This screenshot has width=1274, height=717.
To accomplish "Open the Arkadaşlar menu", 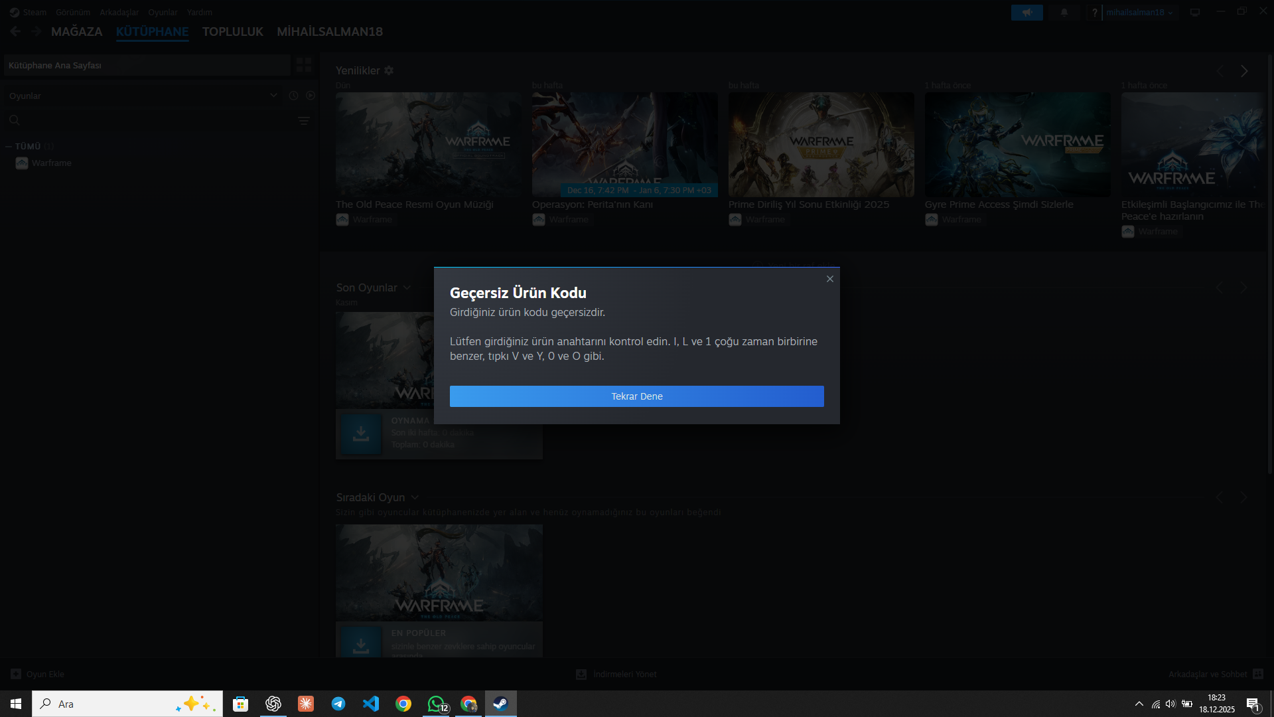I will click(119, 12).
